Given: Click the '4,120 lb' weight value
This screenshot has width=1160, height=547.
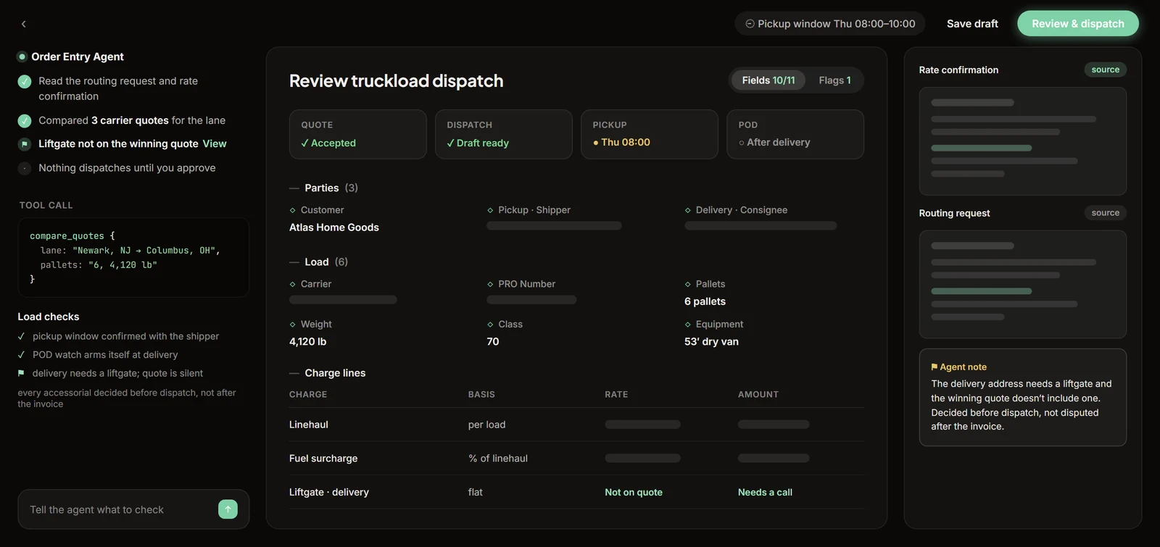Looking at the screenshot, I should (307, 342).
